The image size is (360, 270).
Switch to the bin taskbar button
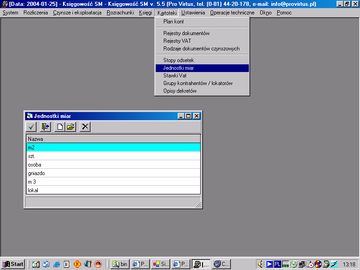click(x=120, y=264)
